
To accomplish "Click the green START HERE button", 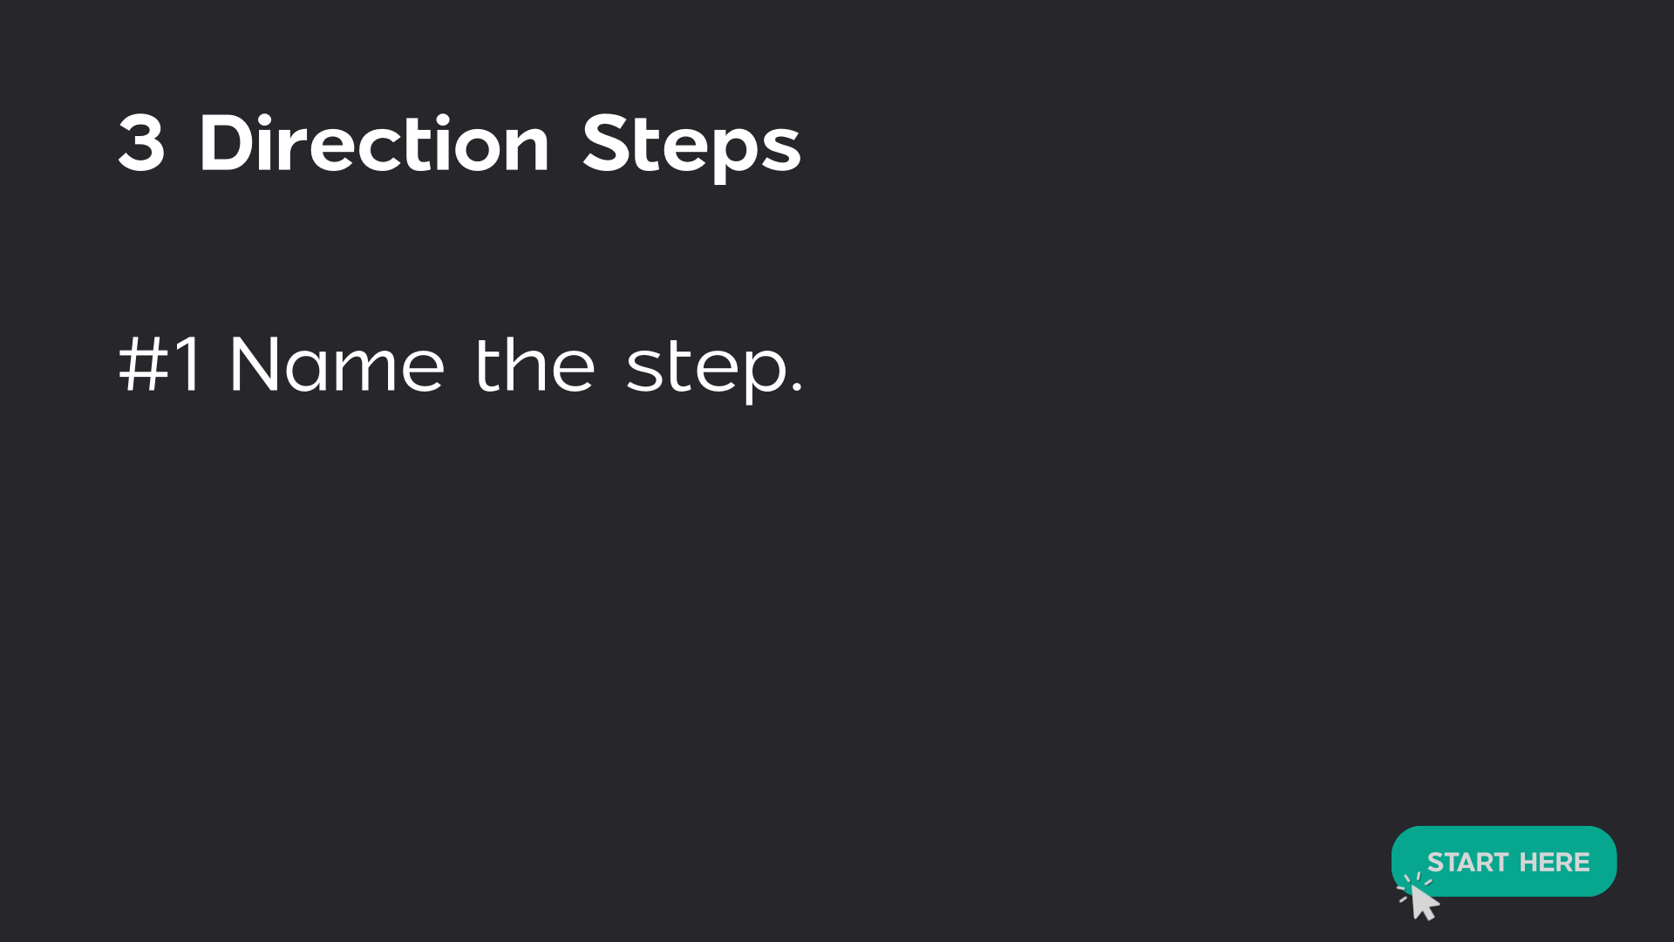I will [1503, 861].
